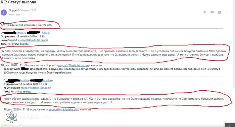The width and height of the screenshot is (235, 127).
Task: Click the paragraph starting 'Какой оборот сделок нужно'
Action: tap(114, 100)
